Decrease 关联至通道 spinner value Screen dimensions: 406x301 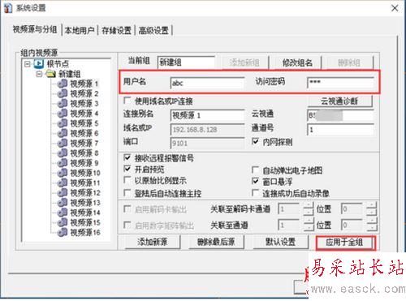tap(309, 228)
